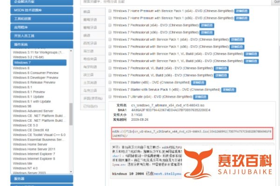The image size is (280, 186).
Task: Click the OS list scroll-down arrow
Action: click(71, 172)
